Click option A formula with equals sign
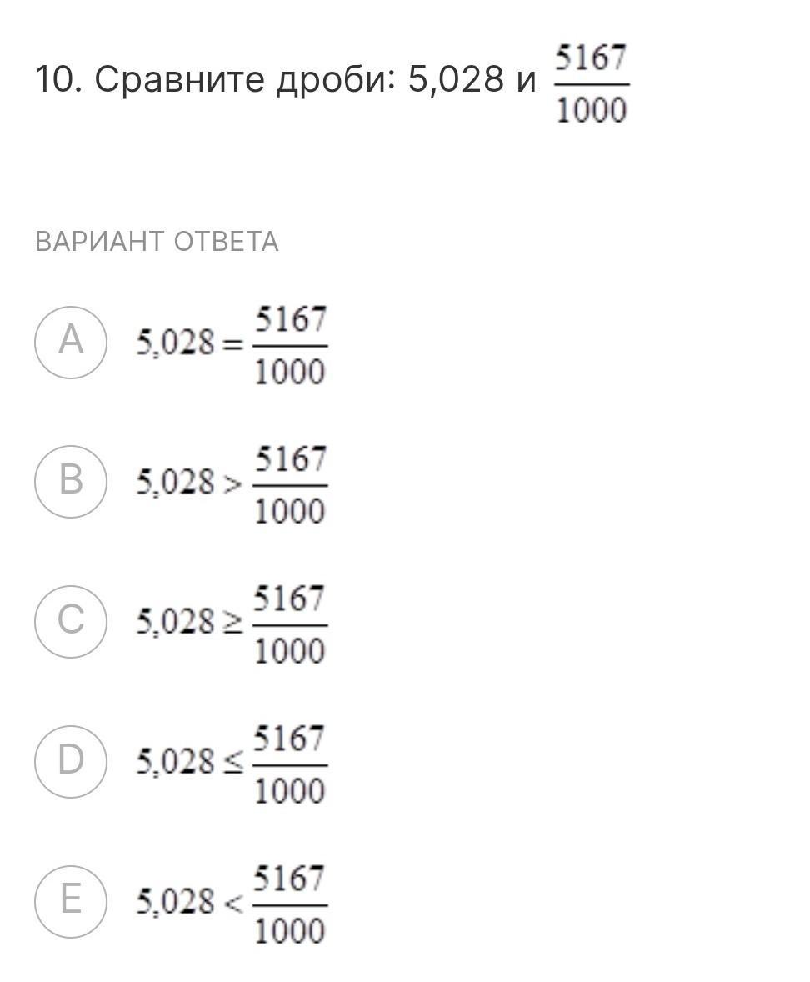This screenshot has width=810, height=982. pos(232,345)
